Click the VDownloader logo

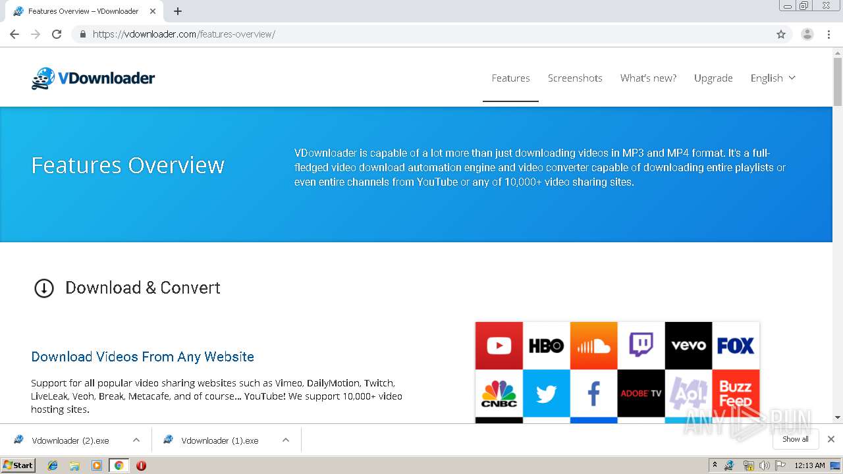93,78
